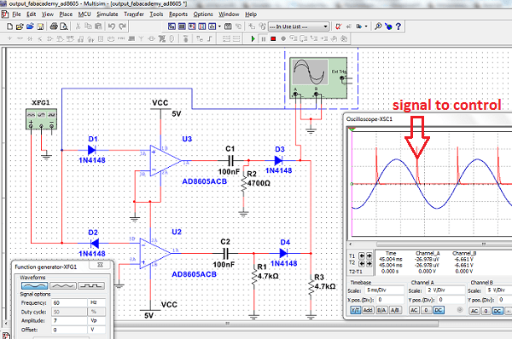Click the XSC1 oscilloscope instrument
Viewport: 512px width, 339px height.
click(x=318, y=78)
